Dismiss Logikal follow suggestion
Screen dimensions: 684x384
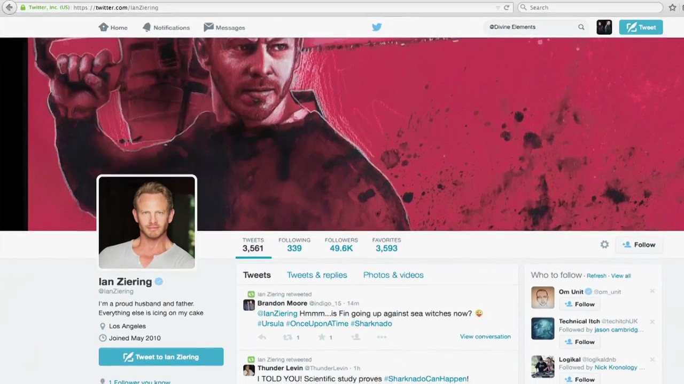coord(652,359)
